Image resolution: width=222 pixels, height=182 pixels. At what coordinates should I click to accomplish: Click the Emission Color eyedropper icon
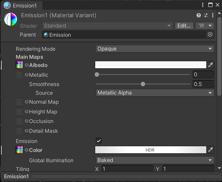tap(210, 150)
